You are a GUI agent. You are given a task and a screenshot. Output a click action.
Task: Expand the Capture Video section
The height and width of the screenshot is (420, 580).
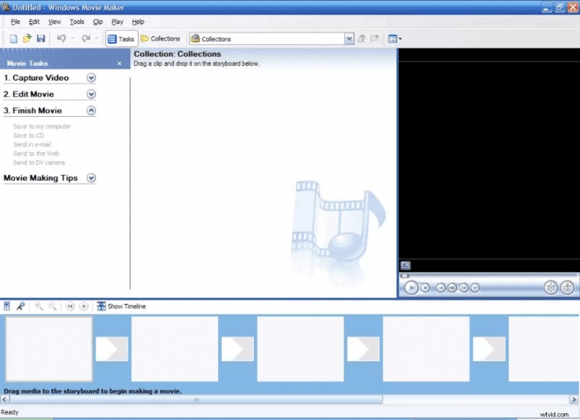point(91,78)
